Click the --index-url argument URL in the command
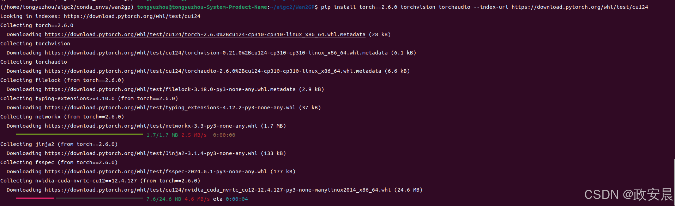The width and height of the screenshot is (675, 206). 579,7
